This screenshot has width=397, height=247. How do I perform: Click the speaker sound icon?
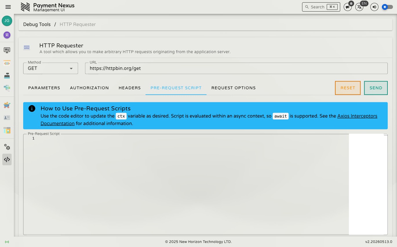[374, 7]
